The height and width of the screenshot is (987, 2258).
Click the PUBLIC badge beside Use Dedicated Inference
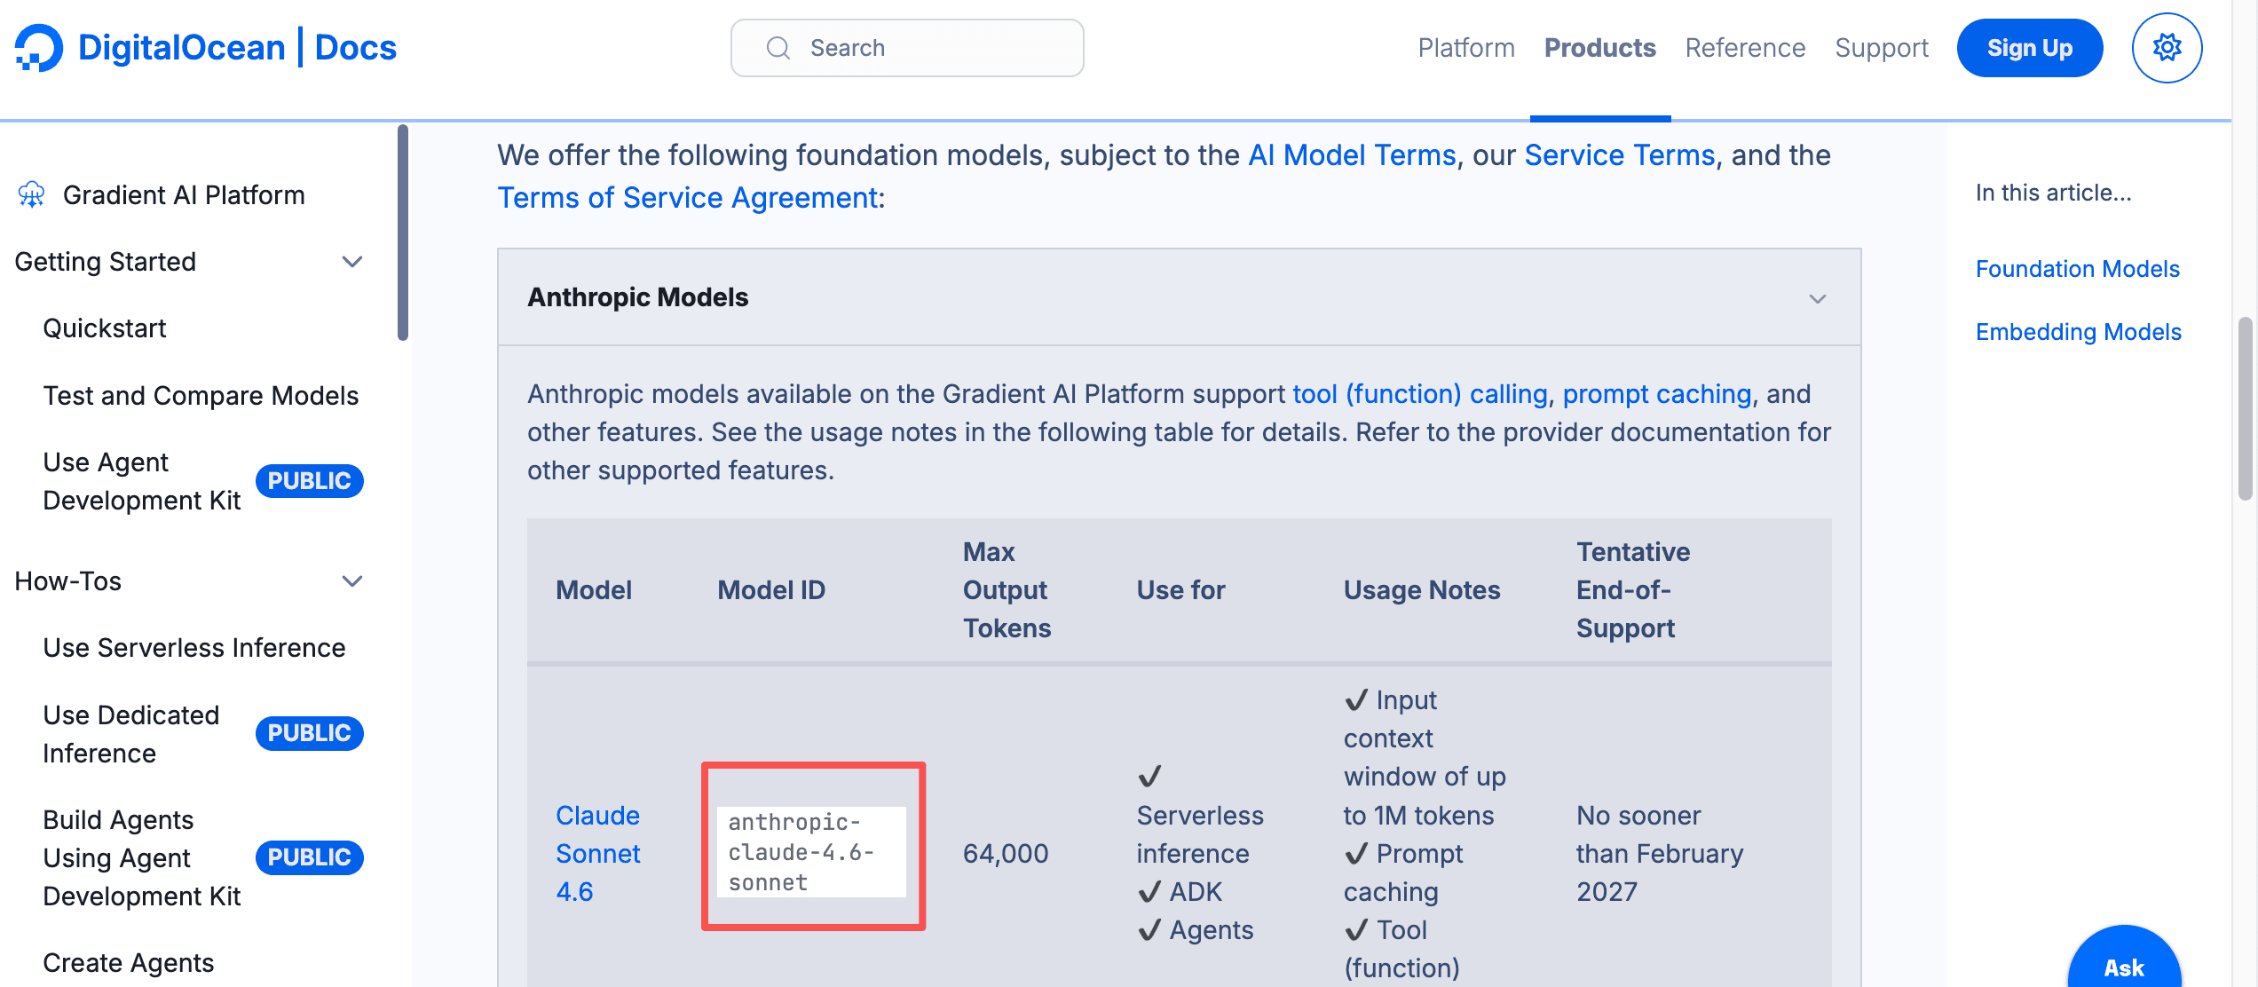(309, 733)
